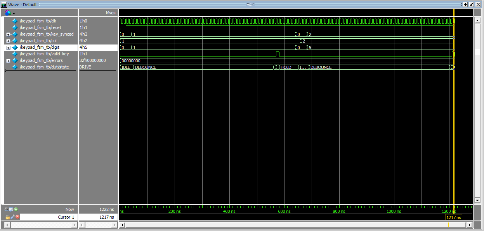Viewport: 484px width, 231px height.
Task: Select the /keypad_fsm_tb/col signal name
Action: click(38, 41)
